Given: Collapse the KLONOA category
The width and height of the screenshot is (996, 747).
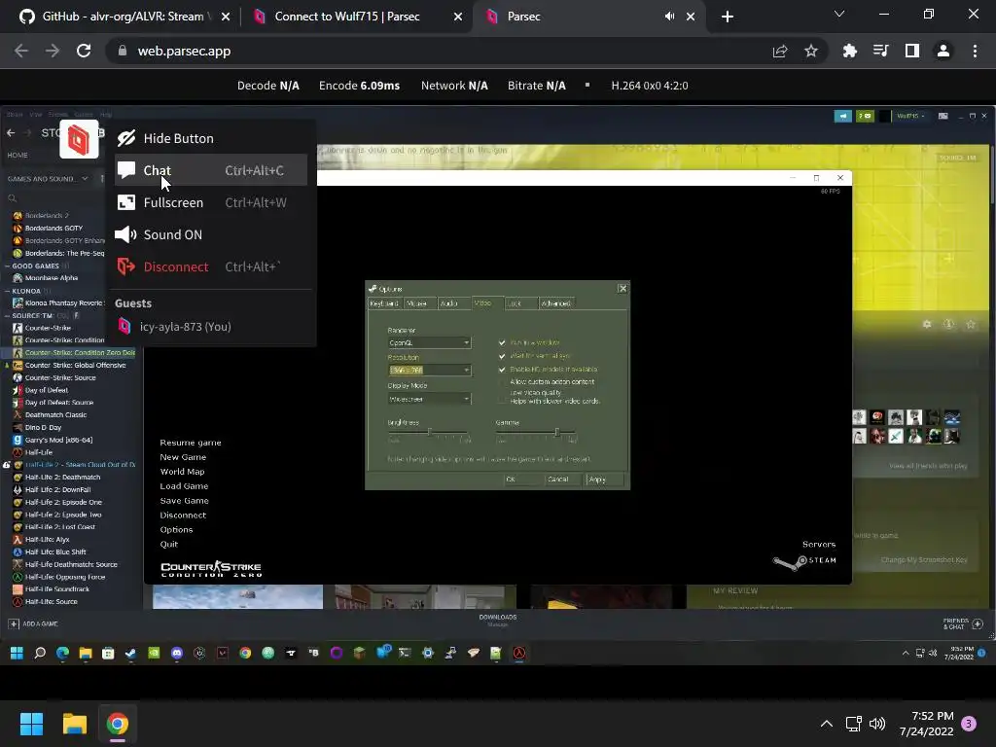Looking at the screenshot, I should (8, 291).
